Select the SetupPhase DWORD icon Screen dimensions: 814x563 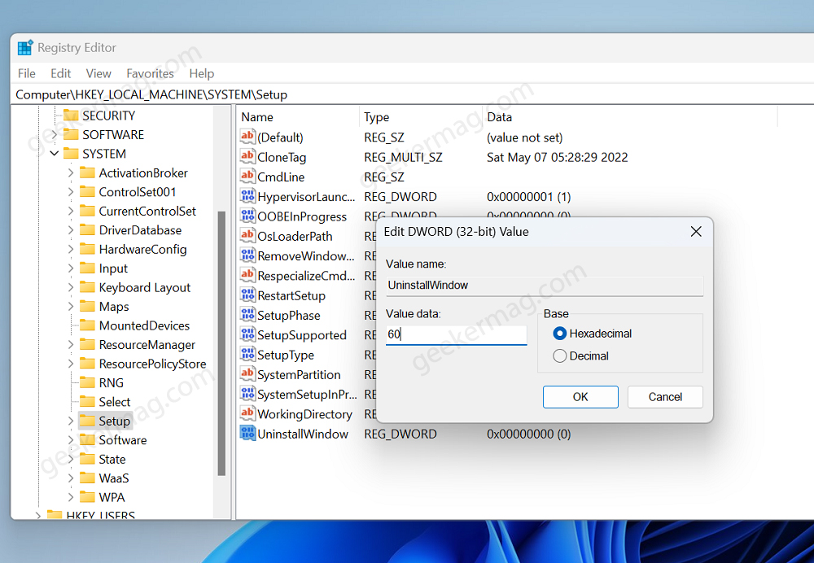click(x=247, y=315)
